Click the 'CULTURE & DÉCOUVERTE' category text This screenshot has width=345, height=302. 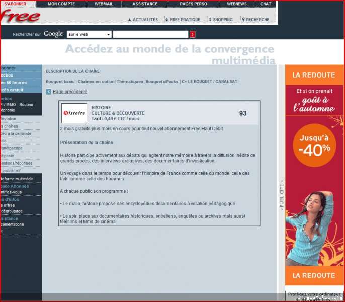[118, 113]
